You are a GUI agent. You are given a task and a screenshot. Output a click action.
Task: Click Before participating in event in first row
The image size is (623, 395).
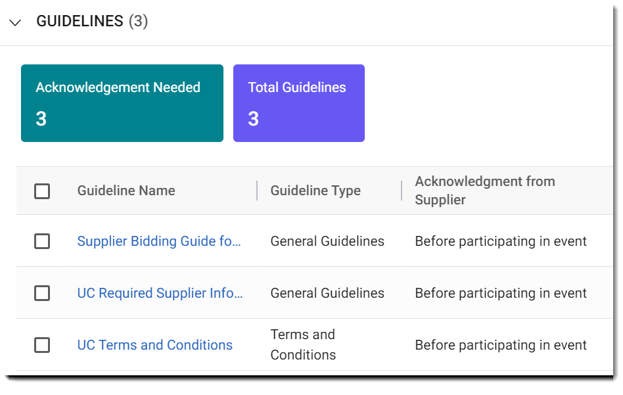(x=501, y=241)
